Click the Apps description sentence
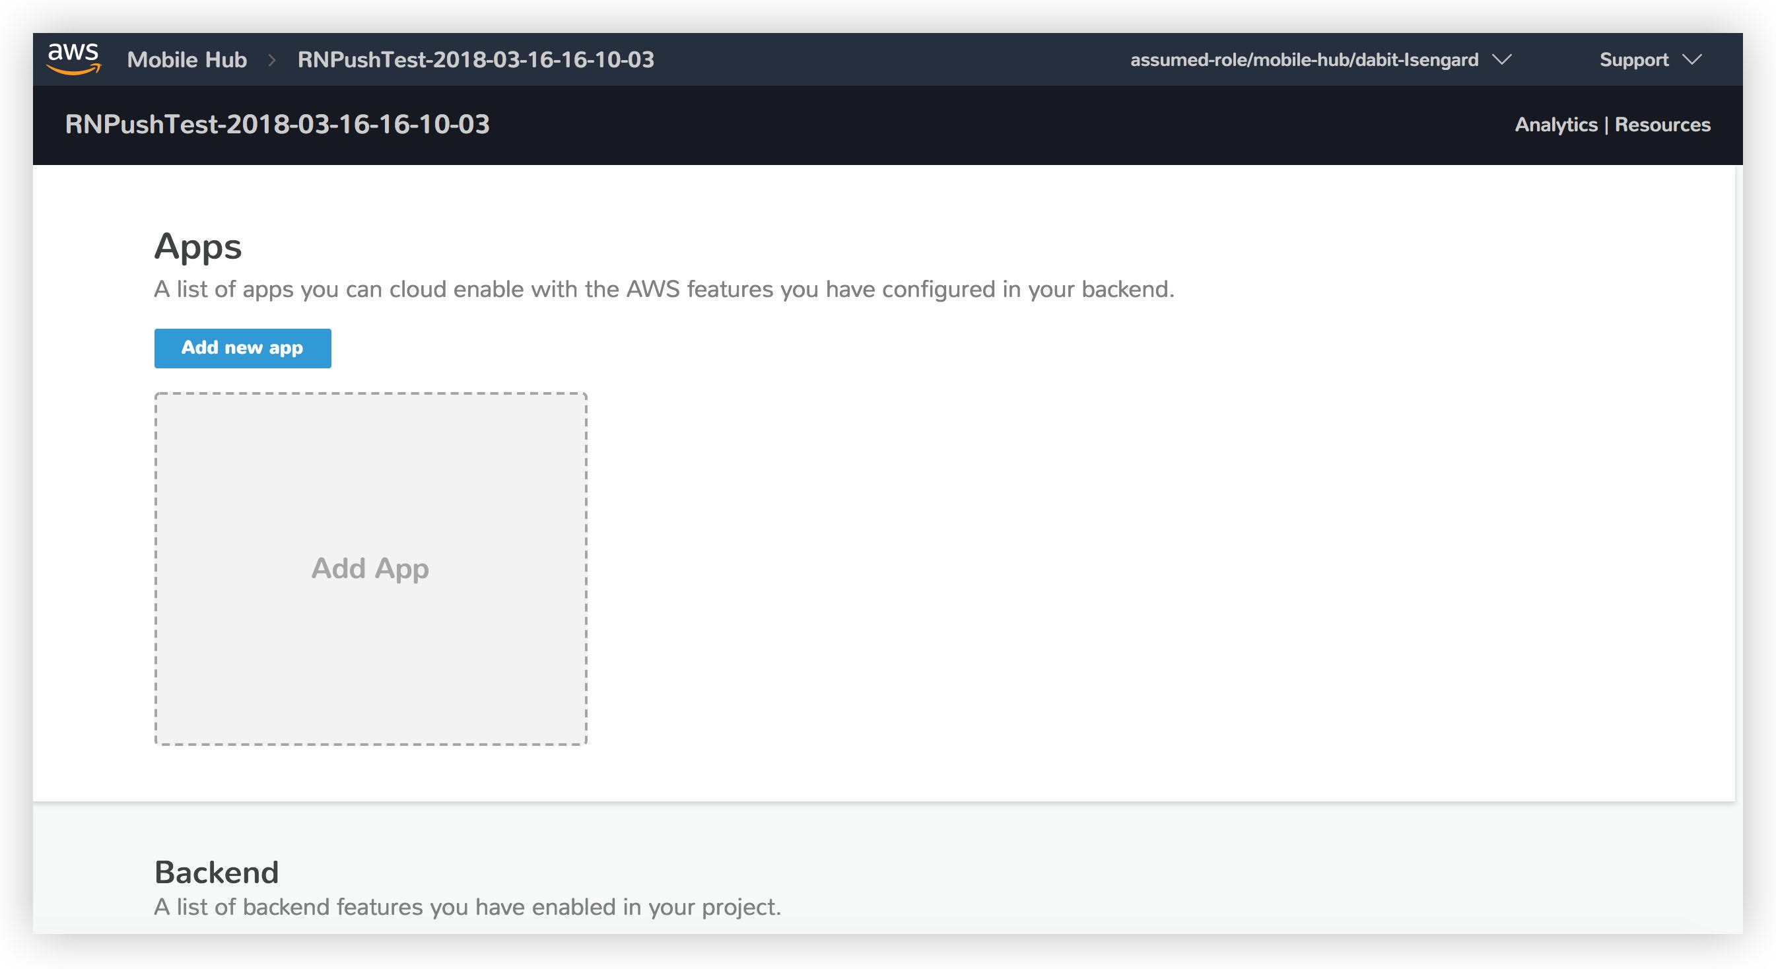Image resolution: width=1776 pixels, height=969 pixels. click(664, 290)
